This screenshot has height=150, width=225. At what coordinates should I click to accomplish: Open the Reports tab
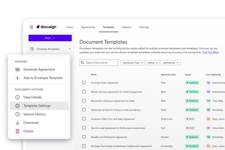tap(127, 27)
